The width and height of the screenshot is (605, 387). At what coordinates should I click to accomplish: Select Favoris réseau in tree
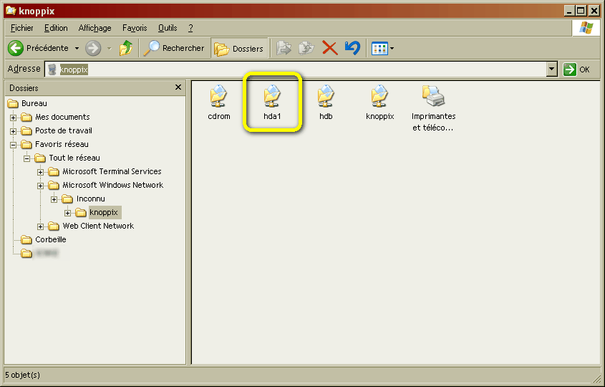click(x=62, y=144)
